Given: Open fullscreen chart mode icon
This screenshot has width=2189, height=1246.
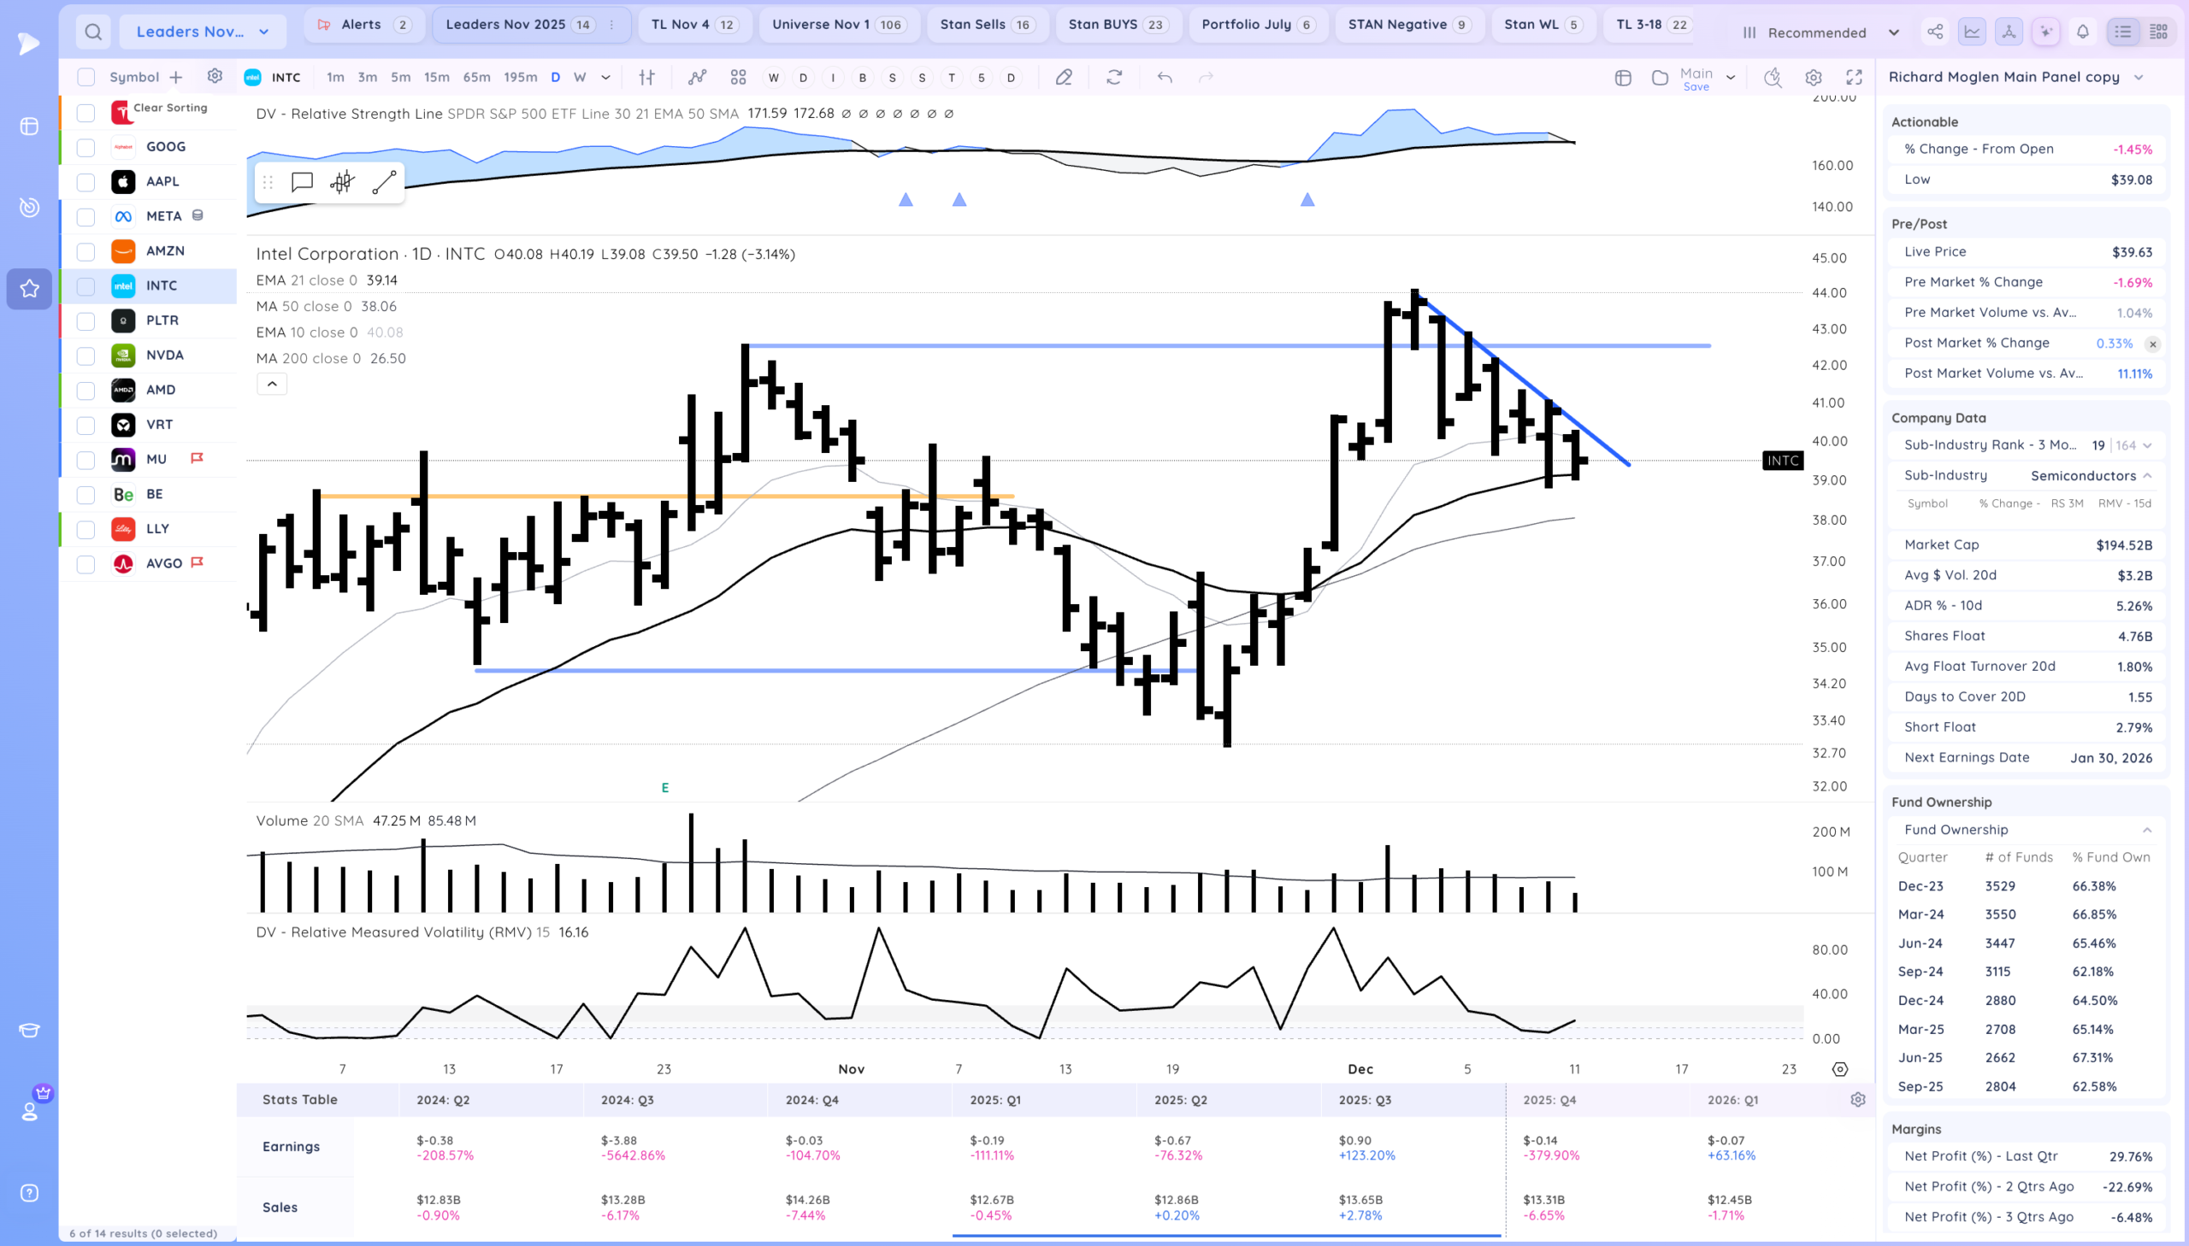Looking at the screenshot, I should point(1855,77).
